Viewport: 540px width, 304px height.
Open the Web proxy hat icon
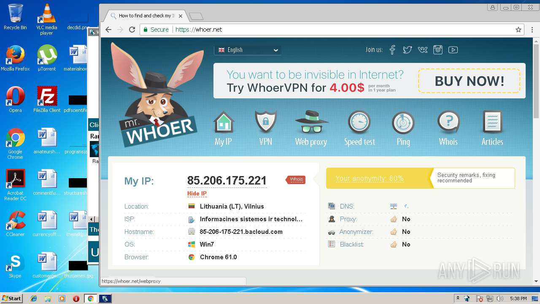(311, 122)
